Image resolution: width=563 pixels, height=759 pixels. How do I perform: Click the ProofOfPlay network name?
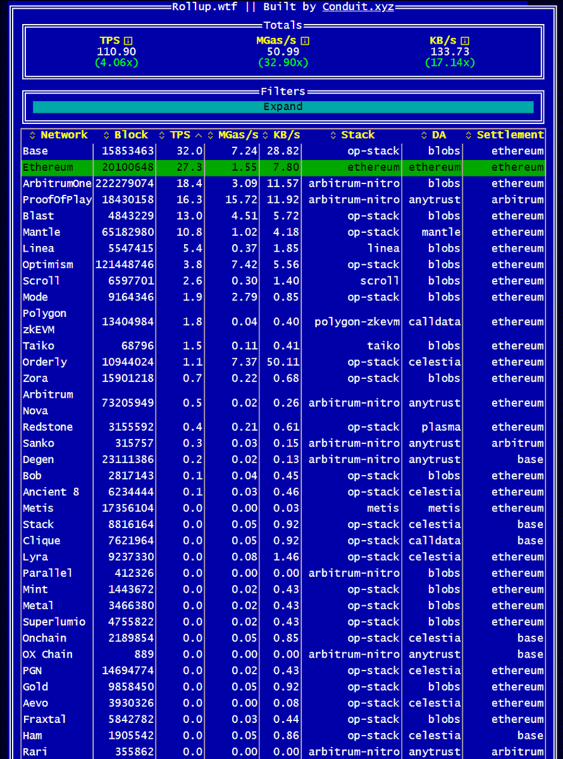click(x=57, y=200)
